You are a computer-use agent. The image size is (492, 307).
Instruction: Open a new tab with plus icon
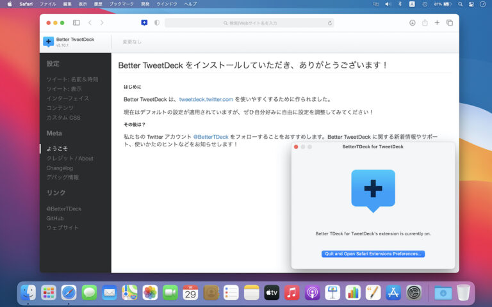point(437,22)
